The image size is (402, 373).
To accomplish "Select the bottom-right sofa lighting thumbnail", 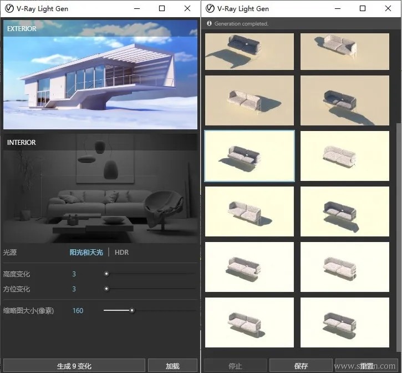I will [x=344, y=322].
